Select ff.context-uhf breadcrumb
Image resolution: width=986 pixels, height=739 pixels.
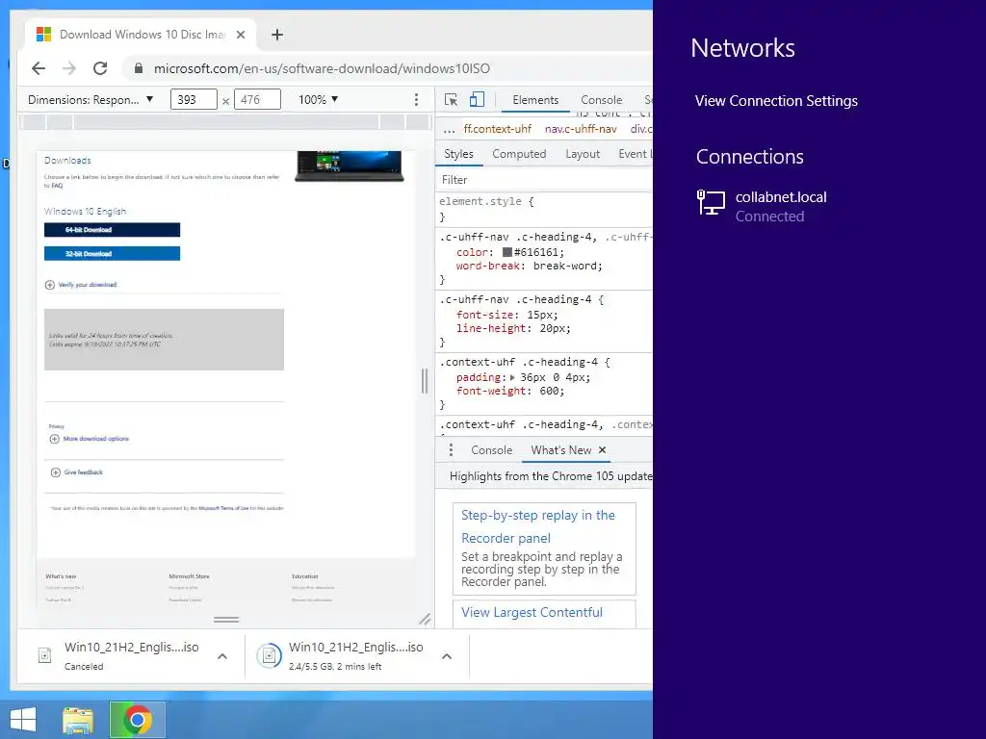[x=498, y=129]
